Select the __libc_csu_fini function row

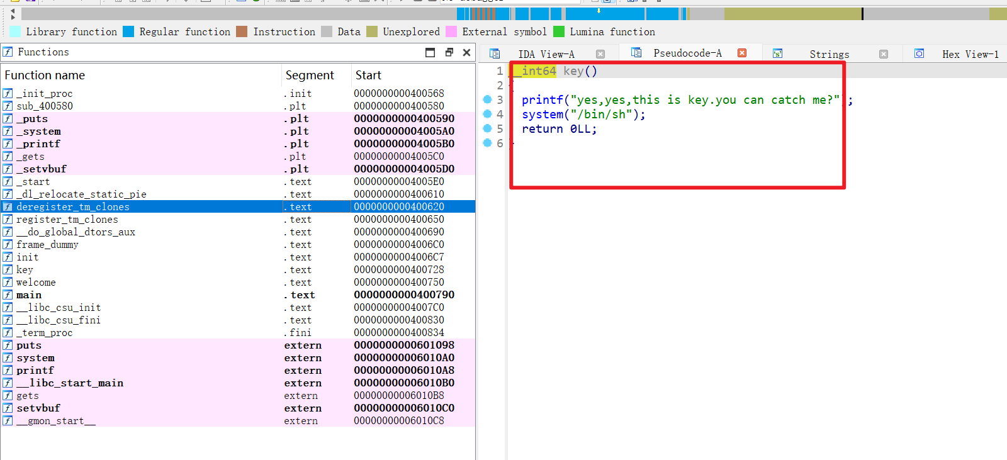coord(238,320)
